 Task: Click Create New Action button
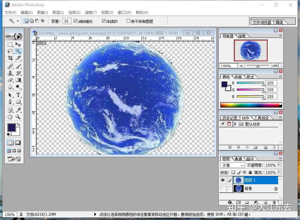[x=265, y=147]
